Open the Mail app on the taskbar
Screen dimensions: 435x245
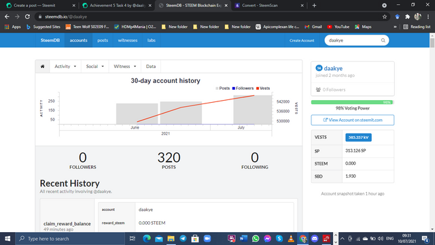pyautogui.click(x=158, y=239)
